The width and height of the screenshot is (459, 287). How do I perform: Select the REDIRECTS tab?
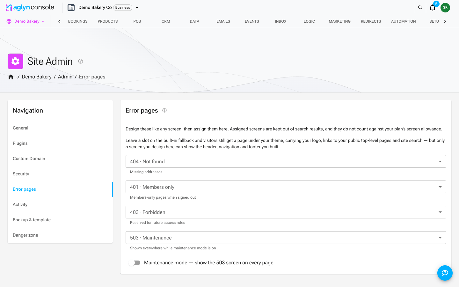[371, 21]
